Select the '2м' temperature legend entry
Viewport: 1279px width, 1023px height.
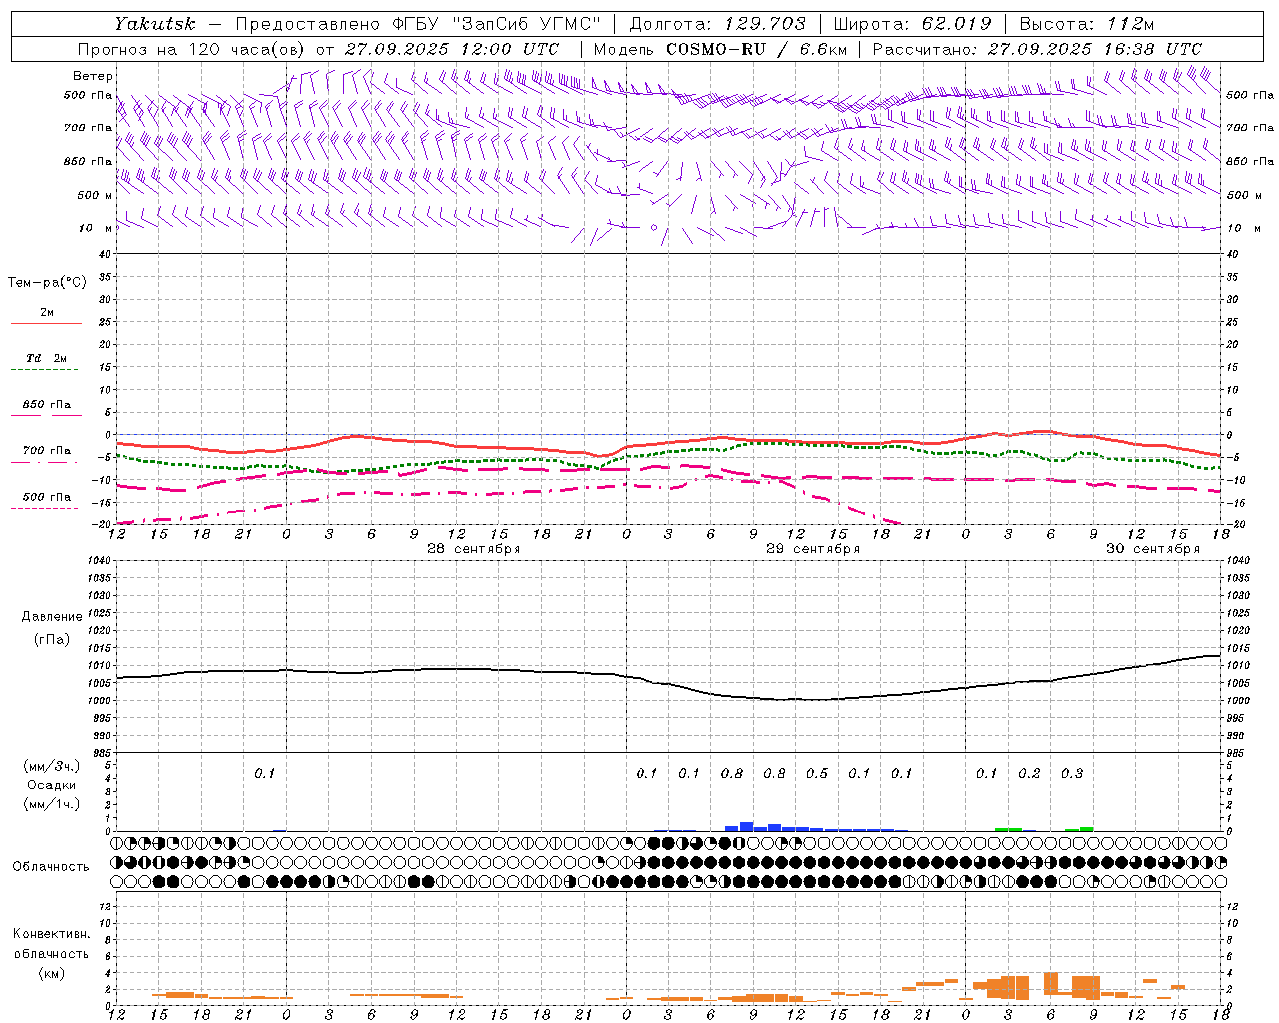(x=47, y=312)
